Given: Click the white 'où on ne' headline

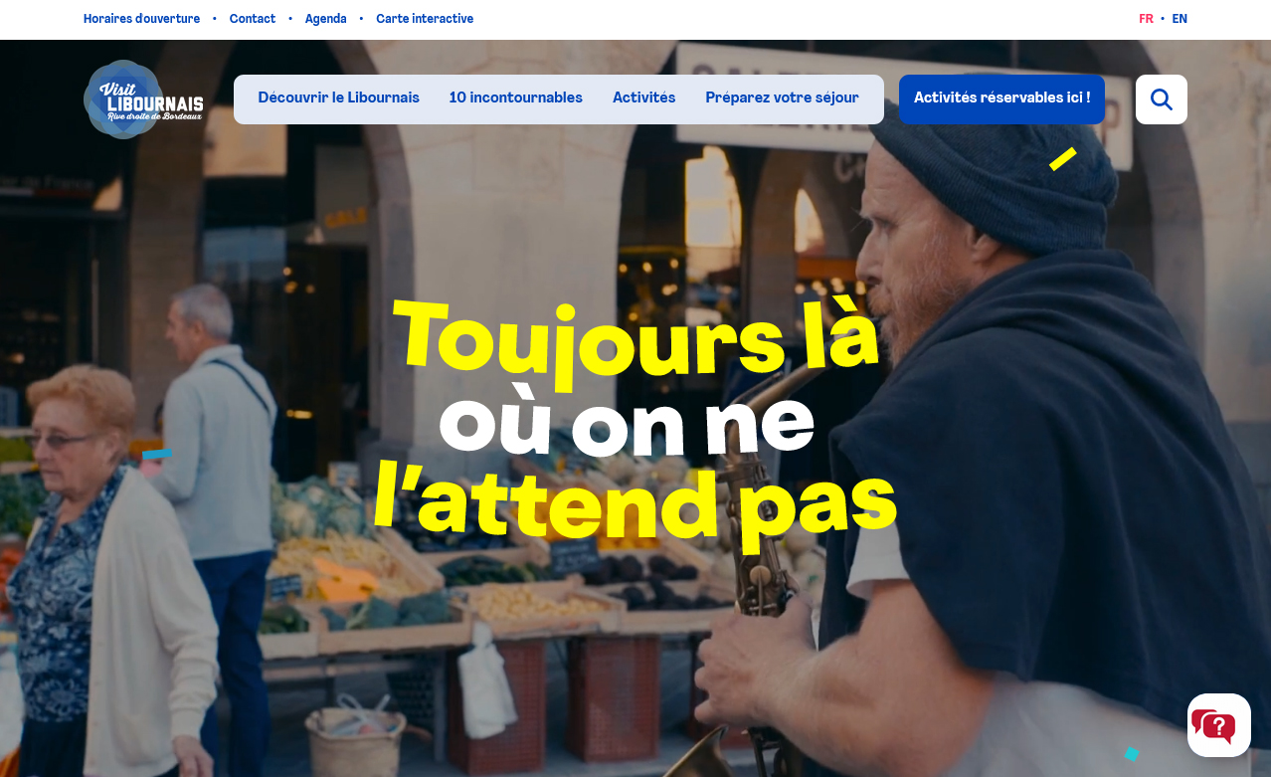Looking at the screenshot, I should click(x=627, y=425).
